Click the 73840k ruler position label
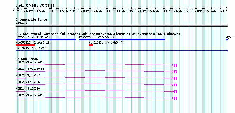Image resolution: width=235 pixels, height=113 pixels. (x=119, y=11)
